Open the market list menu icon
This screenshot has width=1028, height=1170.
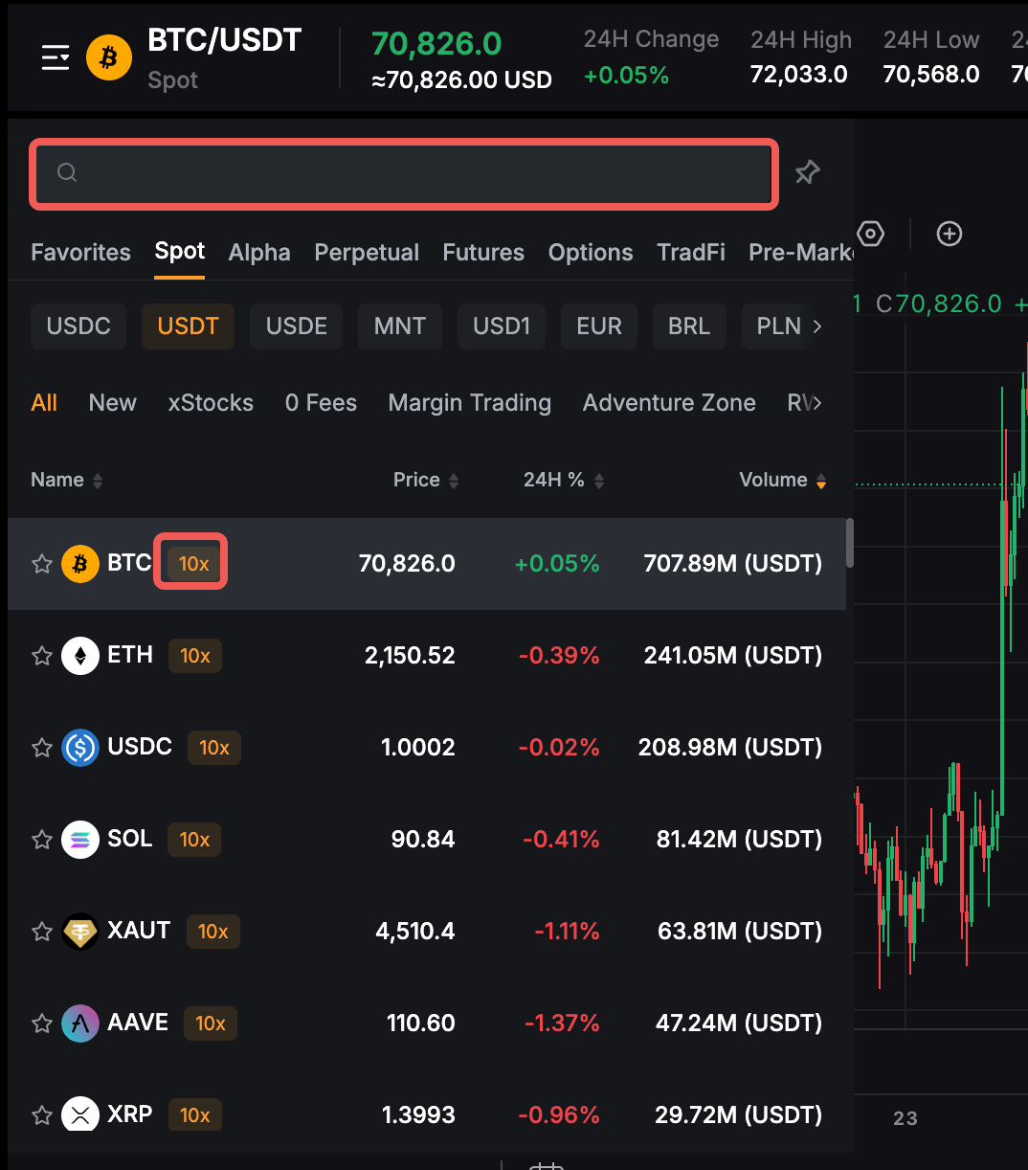click(56, 58)
